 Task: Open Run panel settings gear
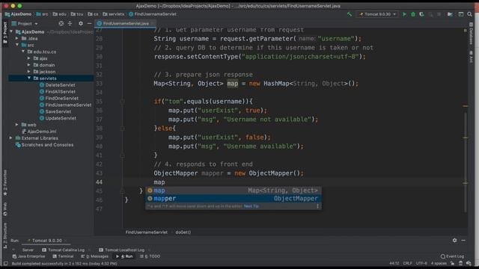(x=454, y=241)
